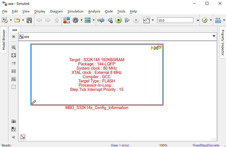The height and width of the screenshot is (147, 226).
Task: Go up to parent with the up arrow
Action: point(57,20)
